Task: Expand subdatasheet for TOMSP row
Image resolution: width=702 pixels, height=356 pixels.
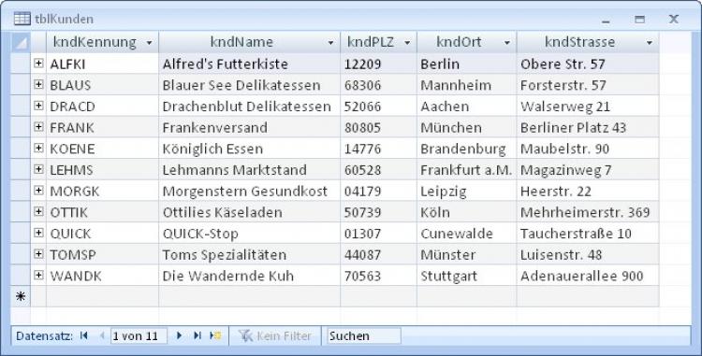Action: coord(38,254)
